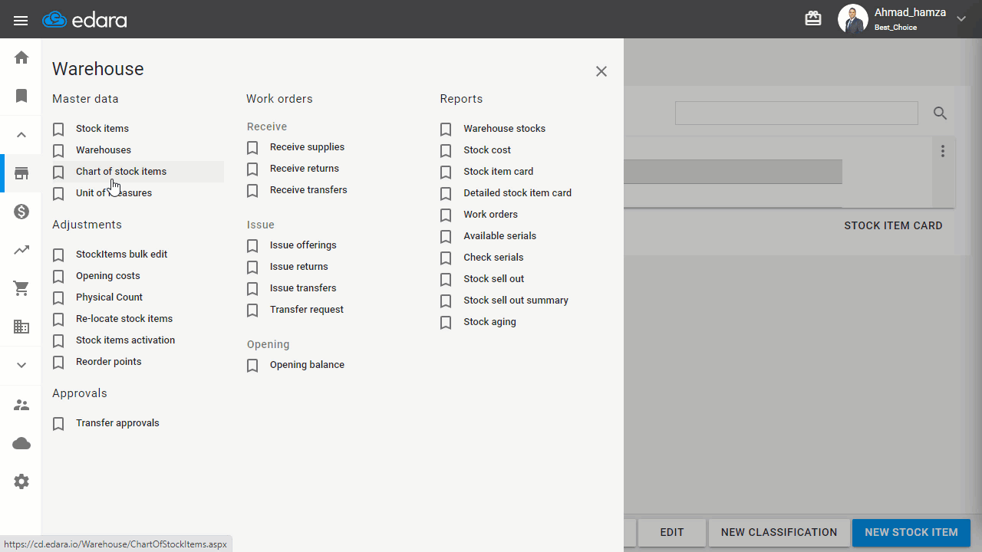Open the dollar accounting sidebar icon

click(x=21, y=212)
